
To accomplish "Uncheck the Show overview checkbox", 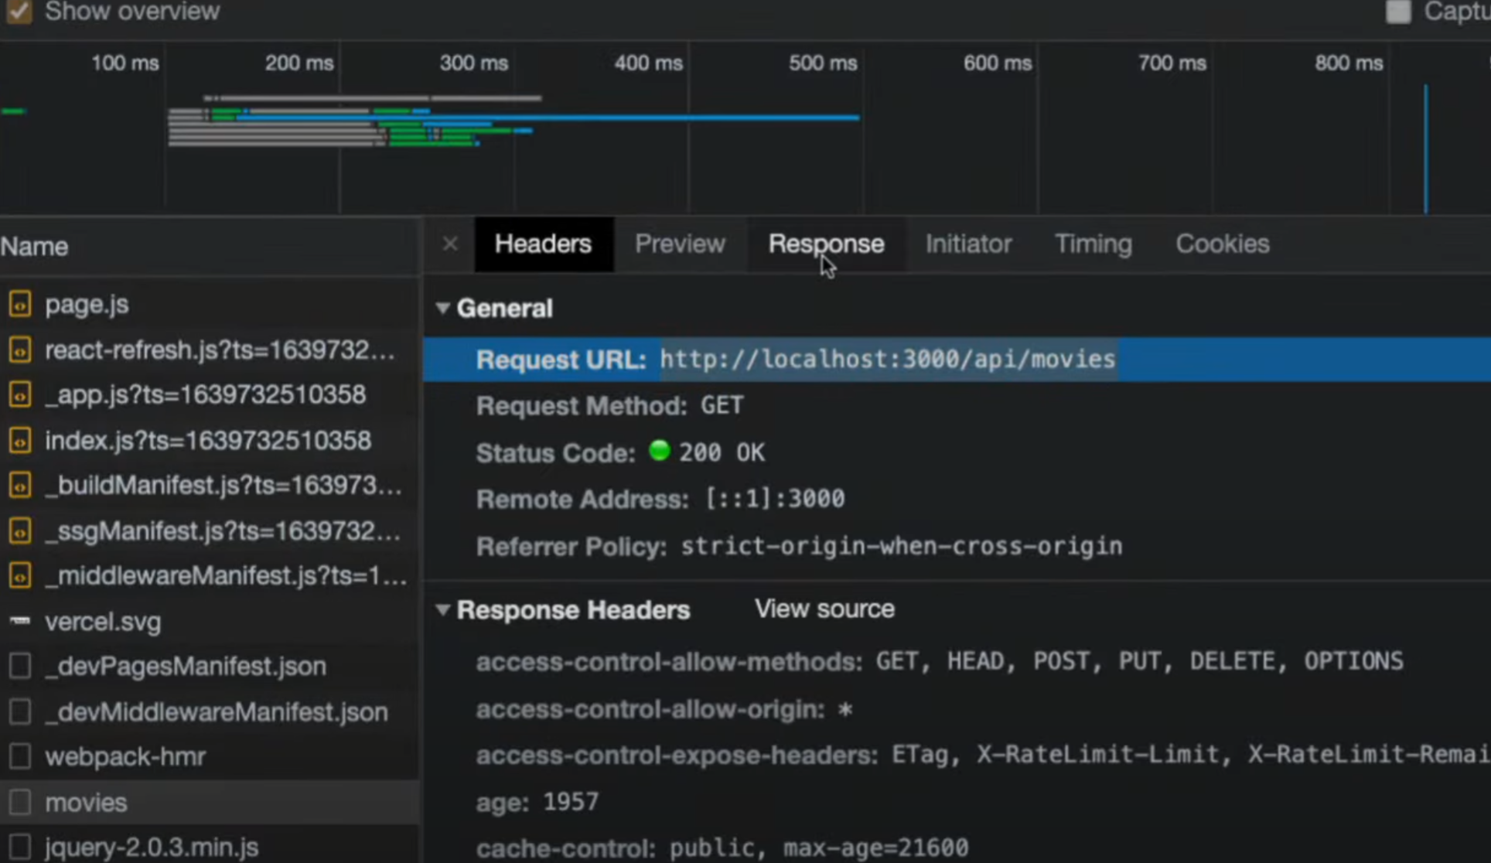I will [x=19, y=12].
